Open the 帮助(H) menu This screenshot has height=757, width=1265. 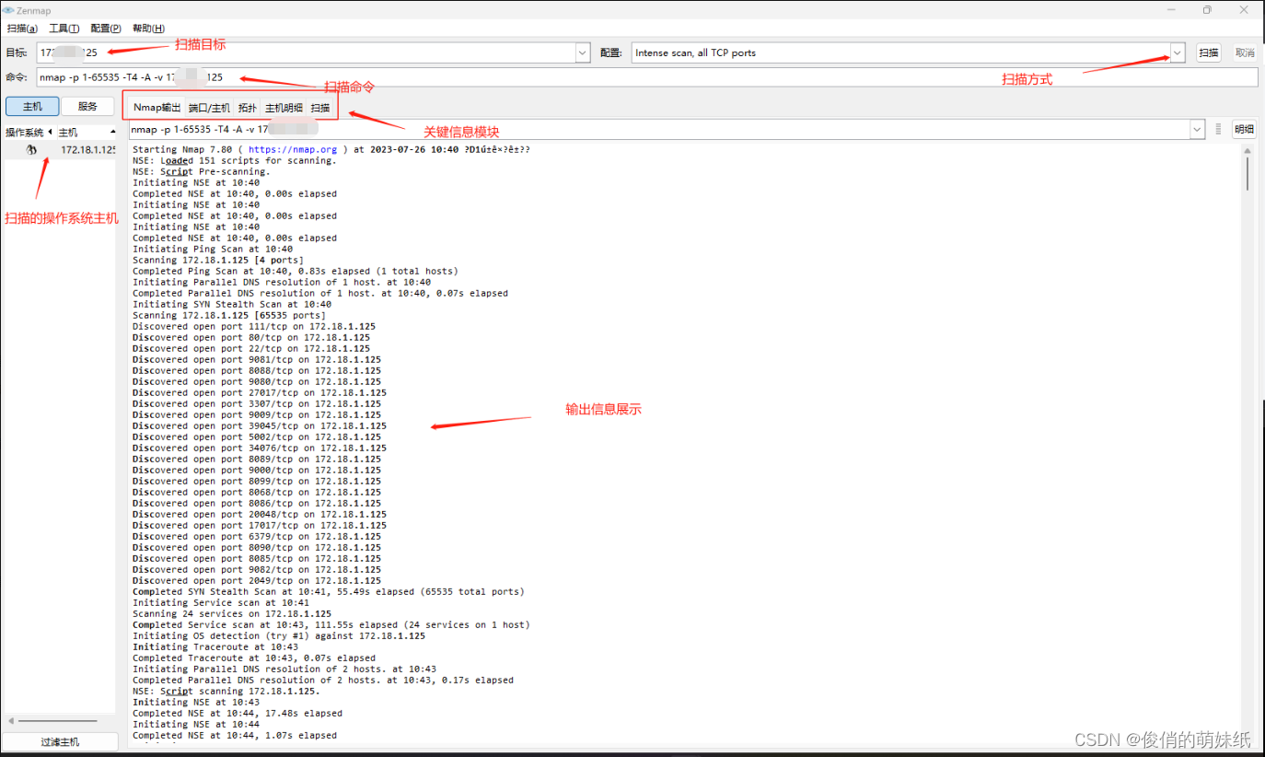[x=148, y=29]
